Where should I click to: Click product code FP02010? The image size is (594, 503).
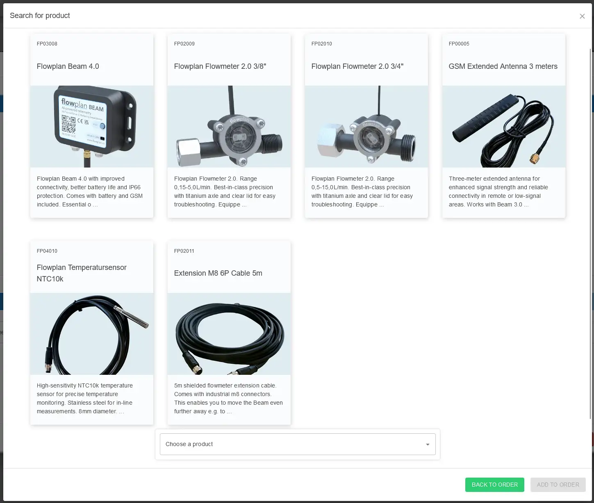click(322, 44)
